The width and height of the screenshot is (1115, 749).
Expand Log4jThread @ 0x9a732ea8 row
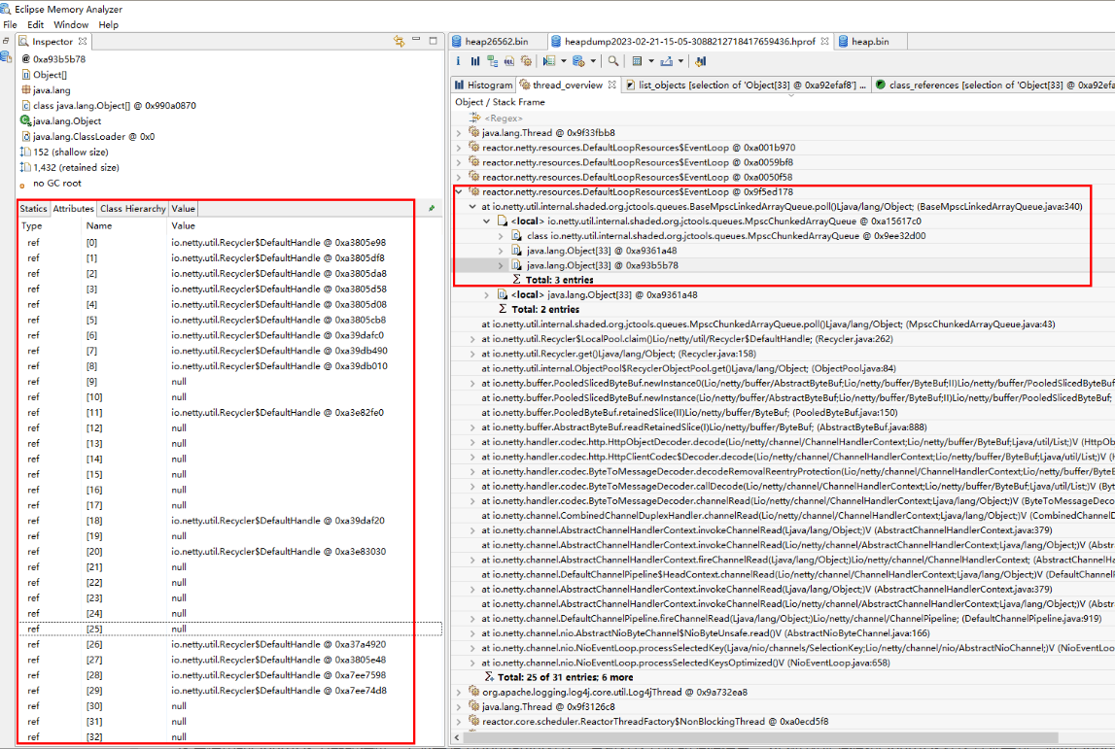tap(459, 692)
